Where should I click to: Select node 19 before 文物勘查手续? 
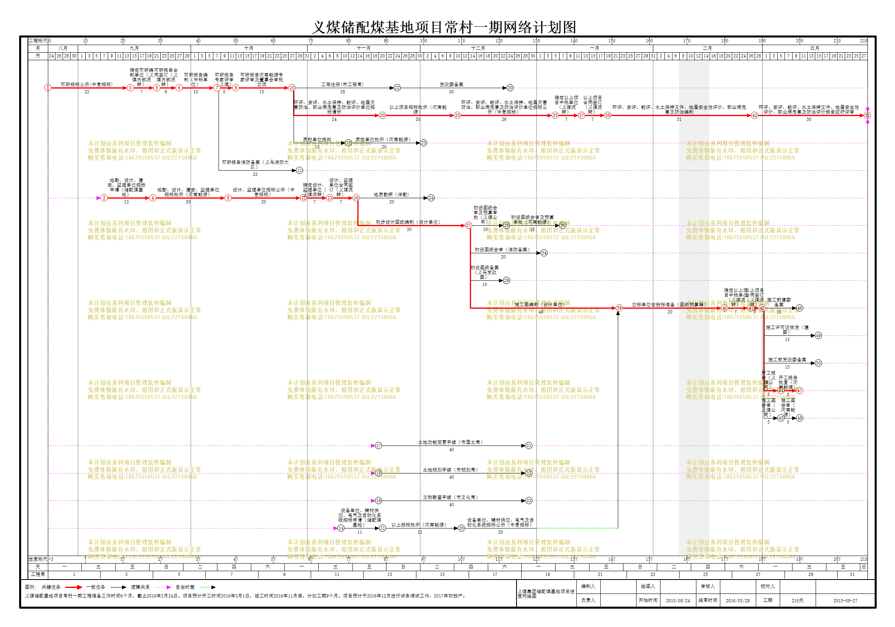pyautogui.click(x=379, y=501)
